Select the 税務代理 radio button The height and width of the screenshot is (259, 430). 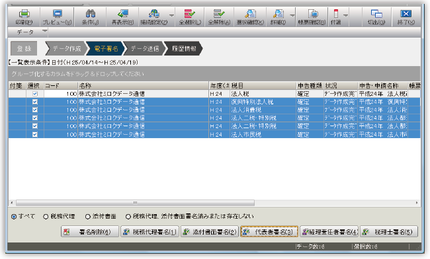coord(46,217)
